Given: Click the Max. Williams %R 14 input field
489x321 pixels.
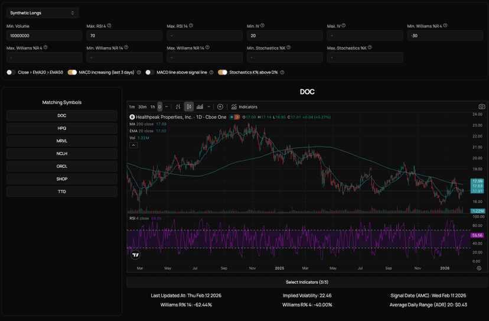Looking at the screenshot, I should [x=204, y=57].
